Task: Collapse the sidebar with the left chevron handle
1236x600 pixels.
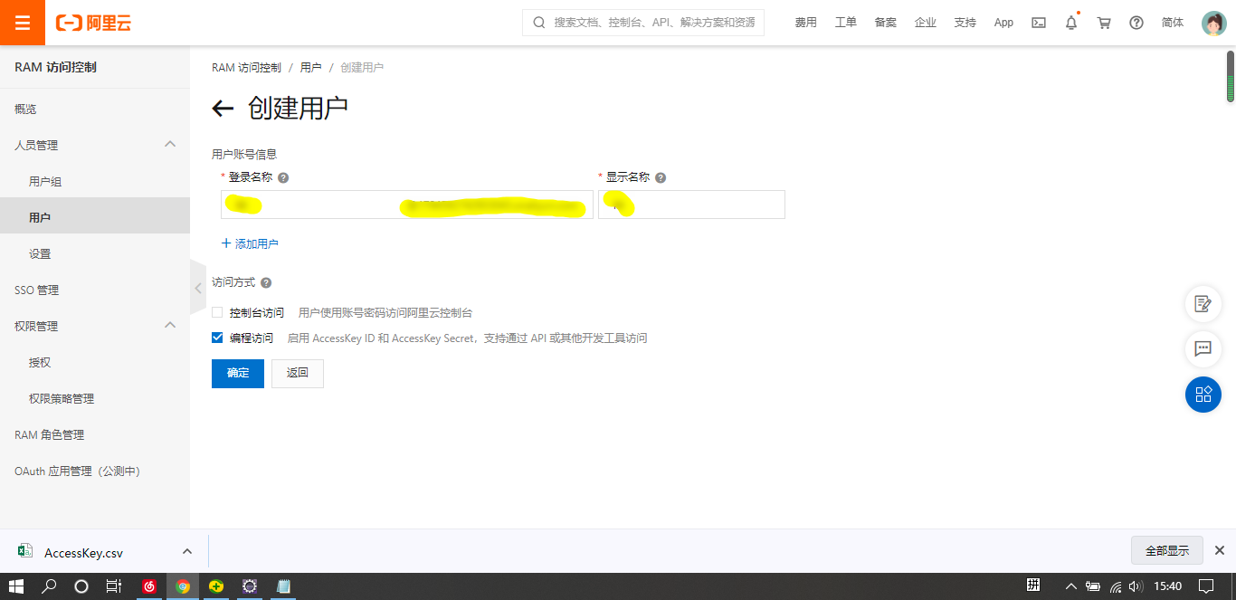Action: pyautogui.click(x=198, y=288)
